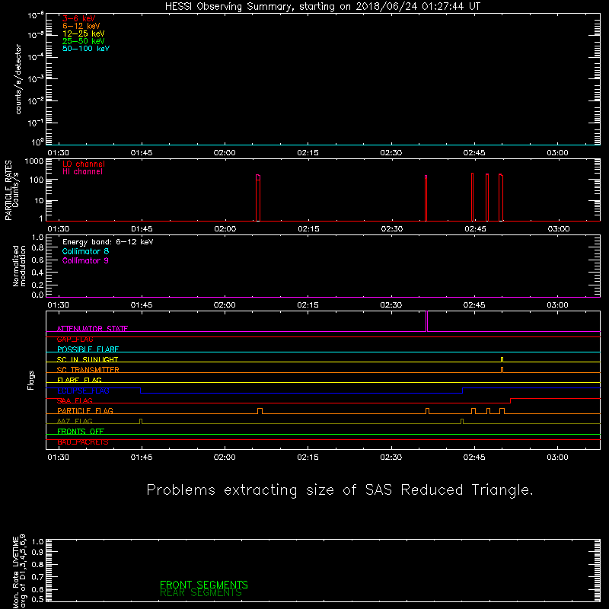
Task: Click the SC_IN_SUNLIGHT flag label
Action: click(x=88, y=359)
